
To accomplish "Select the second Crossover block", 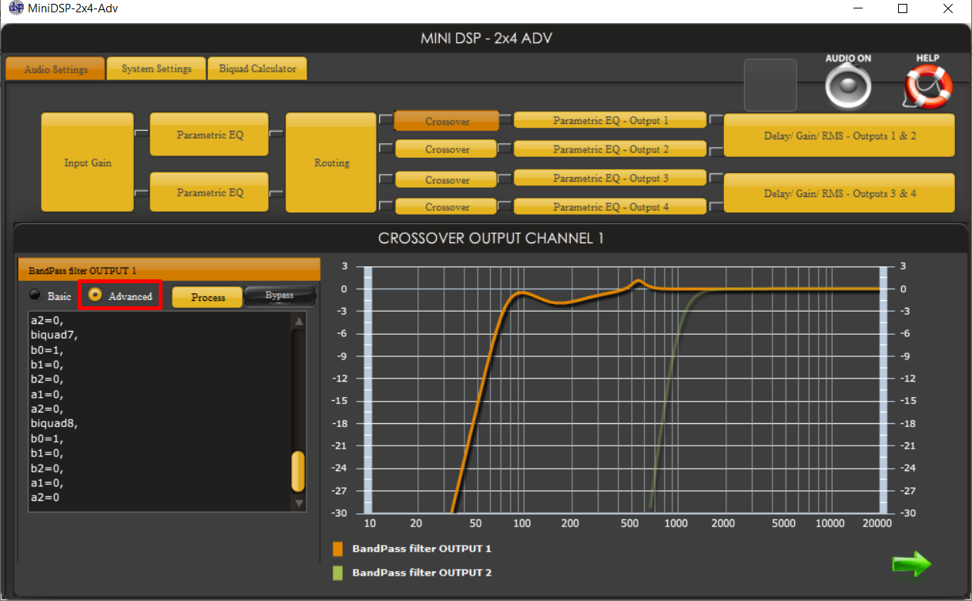I will [x=447, y=149].
